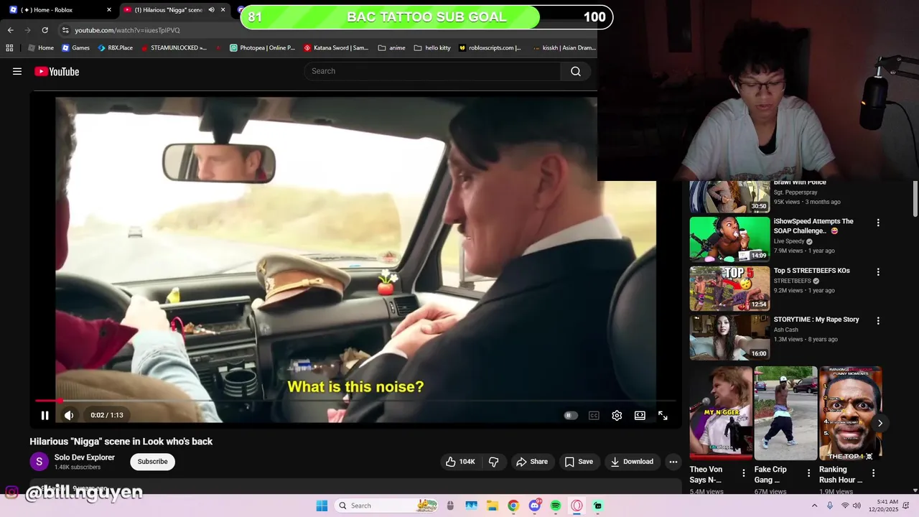Toggle the autoplay switch in the player
The image size is (919, 517).
[571, 415]
